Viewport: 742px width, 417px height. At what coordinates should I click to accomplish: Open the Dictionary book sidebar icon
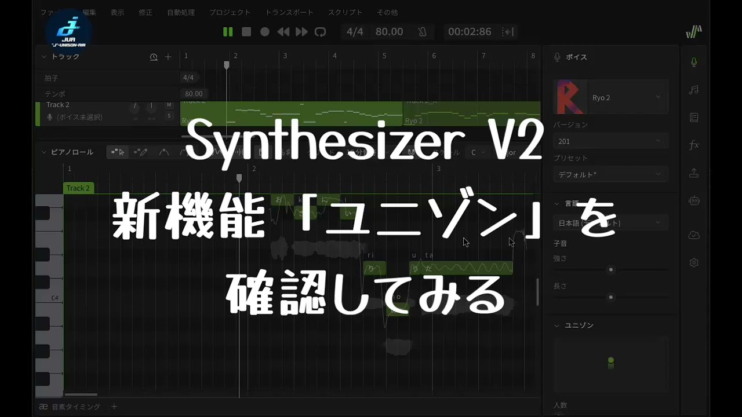[694, 118]
